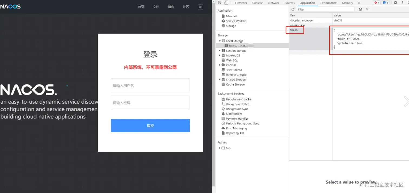Click the zh-CN value cell
The image size is (409, 193).
click(371, 21)
